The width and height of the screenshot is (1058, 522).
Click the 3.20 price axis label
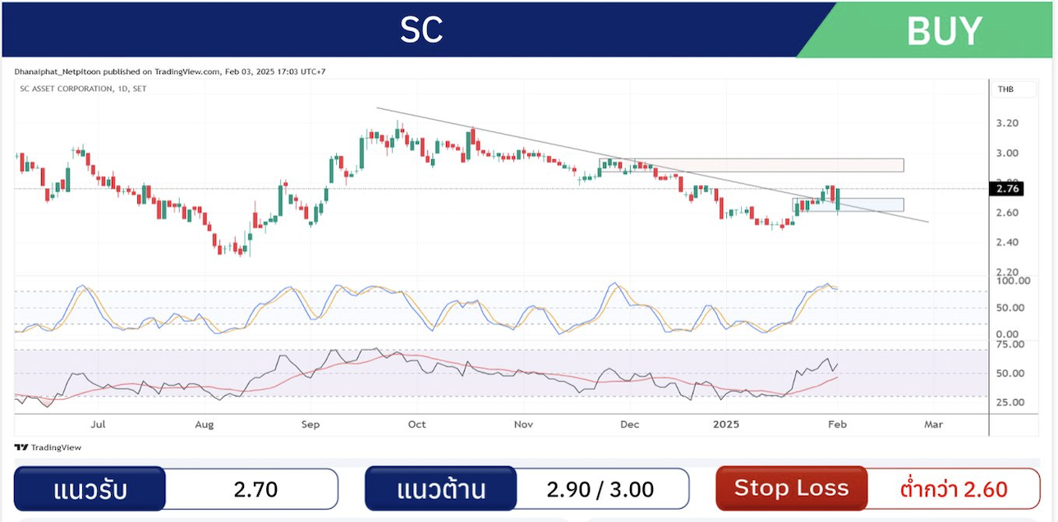[1007, 123]
